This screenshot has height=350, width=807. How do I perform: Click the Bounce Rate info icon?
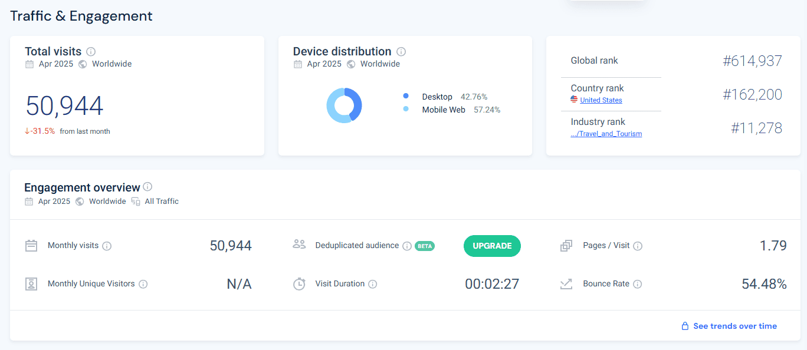637,284
